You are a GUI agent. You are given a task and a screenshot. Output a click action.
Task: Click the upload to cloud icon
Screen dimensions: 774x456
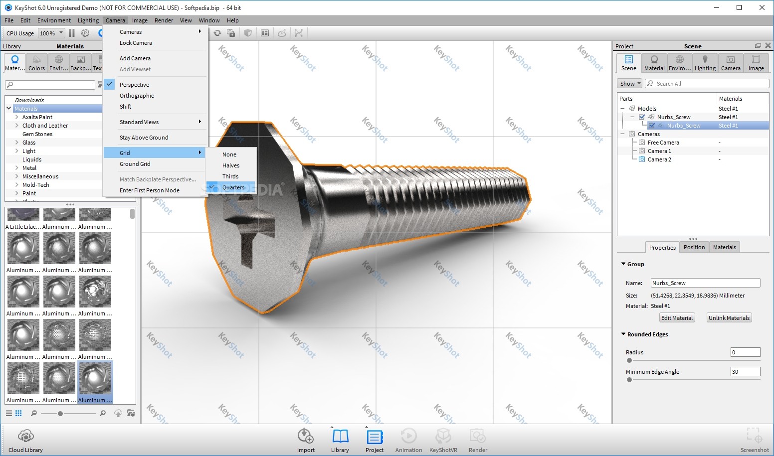coord(118,413)
